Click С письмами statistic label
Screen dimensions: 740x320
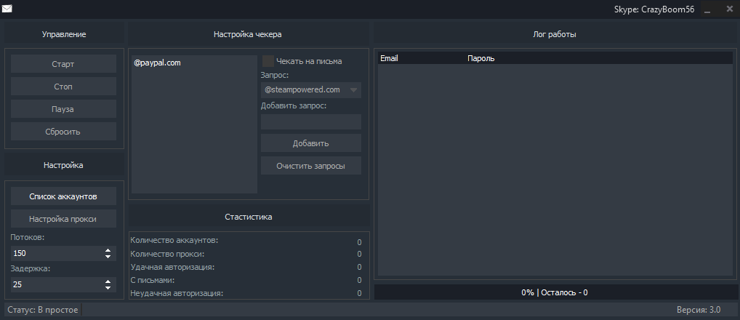click(153, 280)
